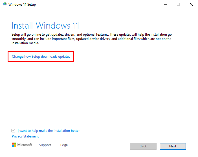Click the Windows 11 Setup title bar icon
Viewport: 198px width, 157px height.
tap(5, 4)
